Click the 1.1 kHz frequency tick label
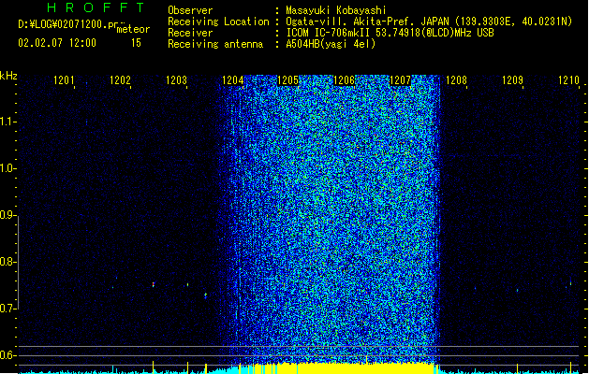Screen dimensions: 589x374 (x=7, y=122)
